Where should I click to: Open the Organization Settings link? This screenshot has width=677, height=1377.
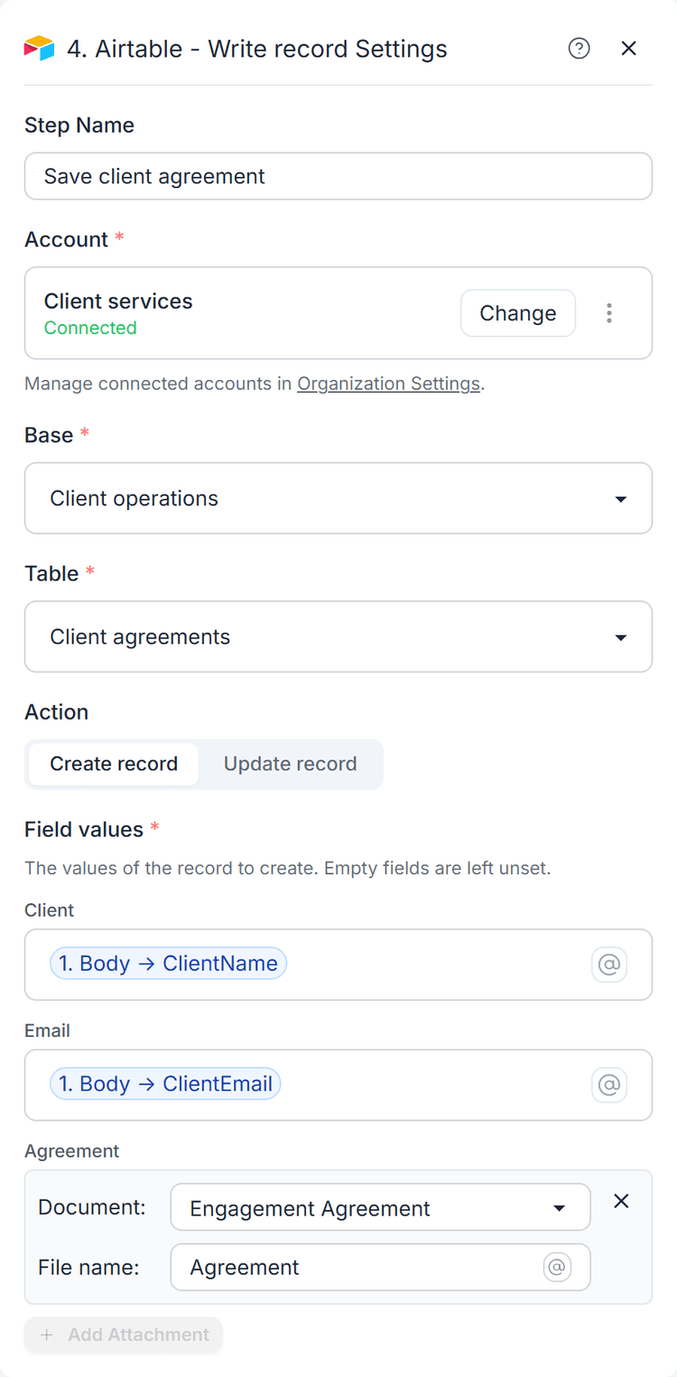(x=388, y=384)
